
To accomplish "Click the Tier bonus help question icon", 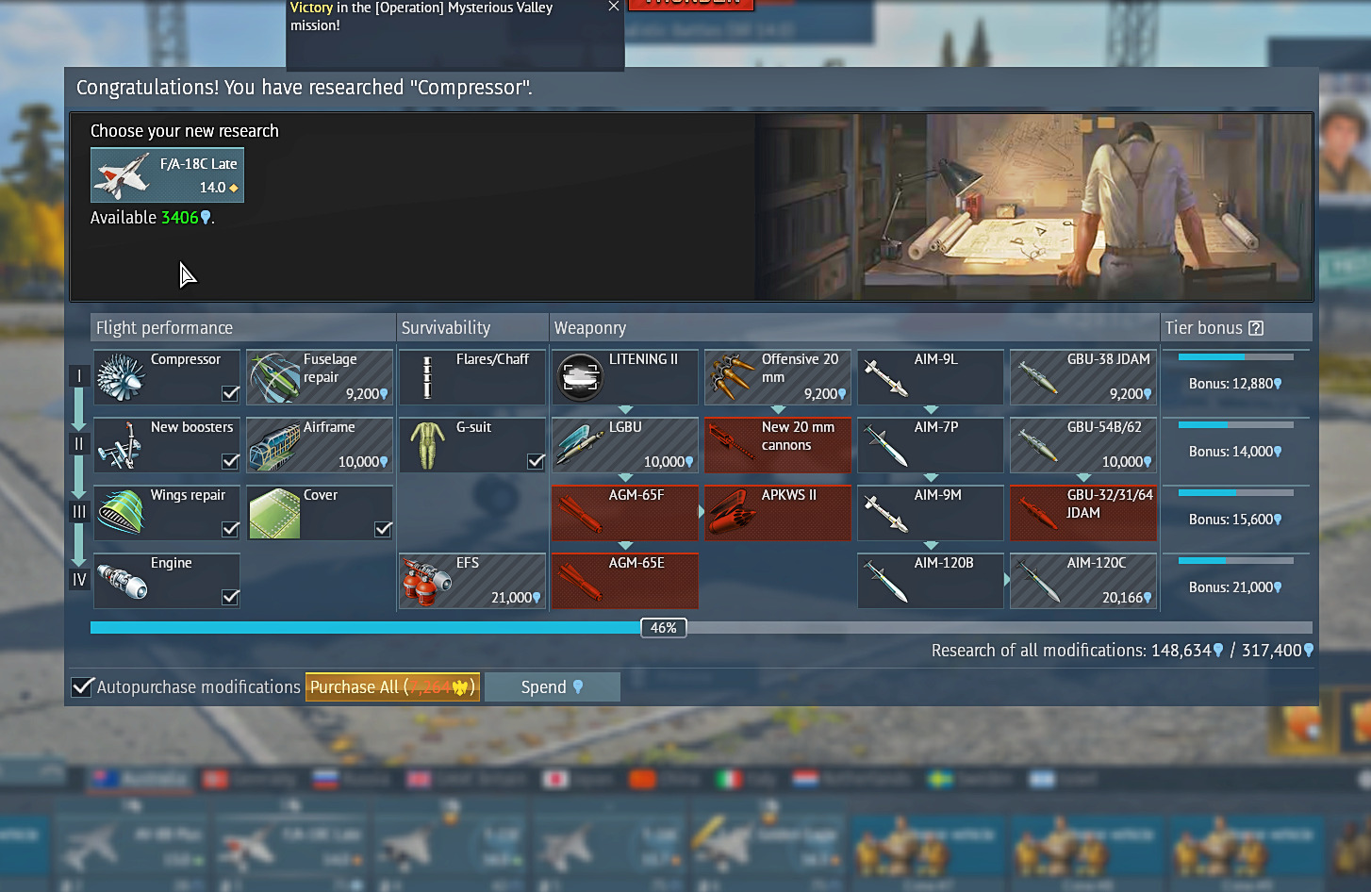I will click(1256, 328).
